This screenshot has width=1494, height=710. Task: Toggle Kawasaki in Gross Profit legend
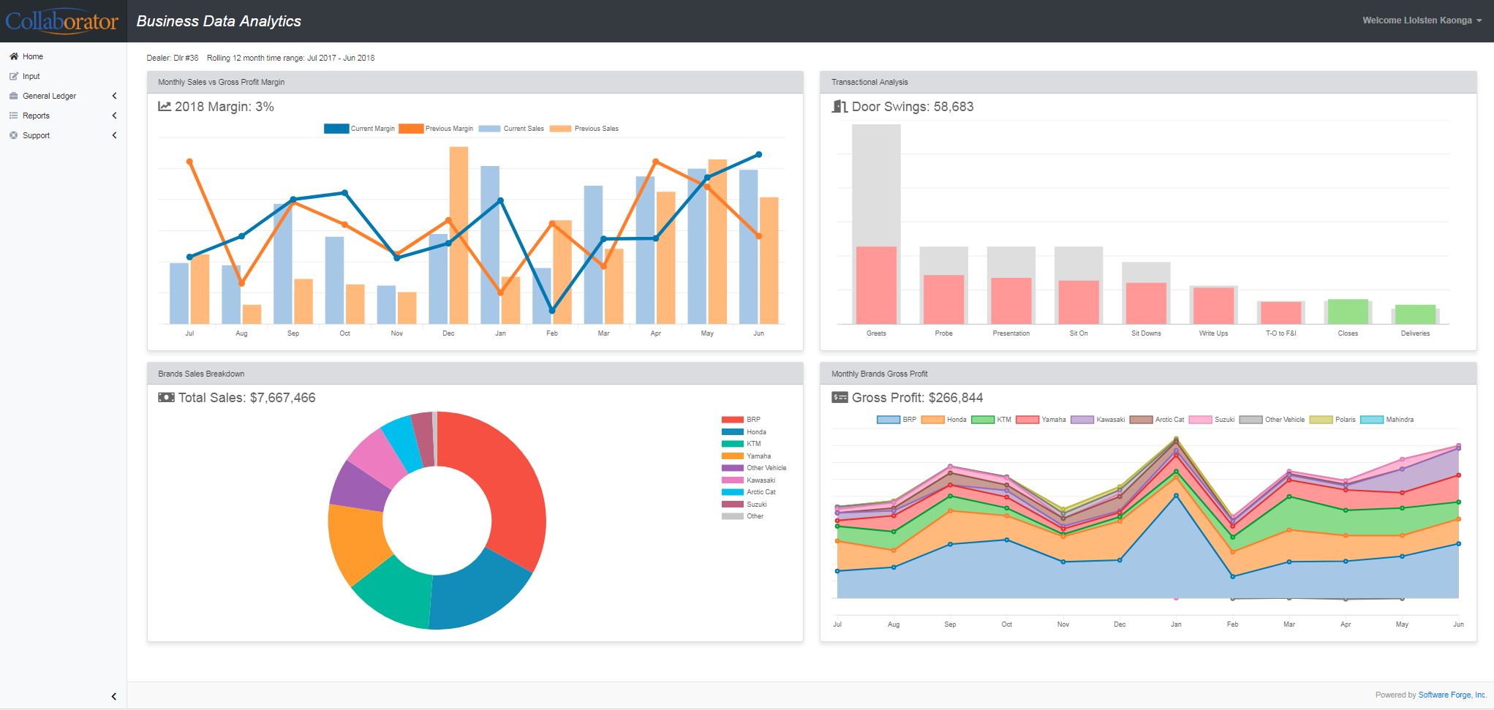tap(1098, 420)
